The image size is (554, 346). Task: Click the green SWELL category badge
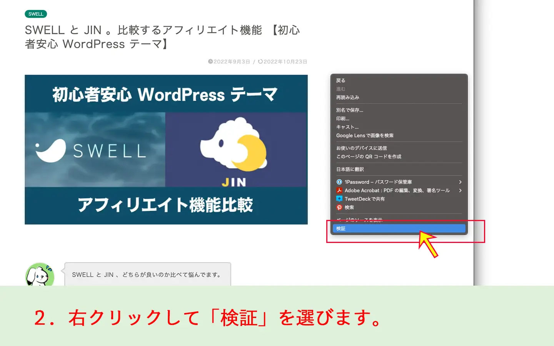point(36,14)
